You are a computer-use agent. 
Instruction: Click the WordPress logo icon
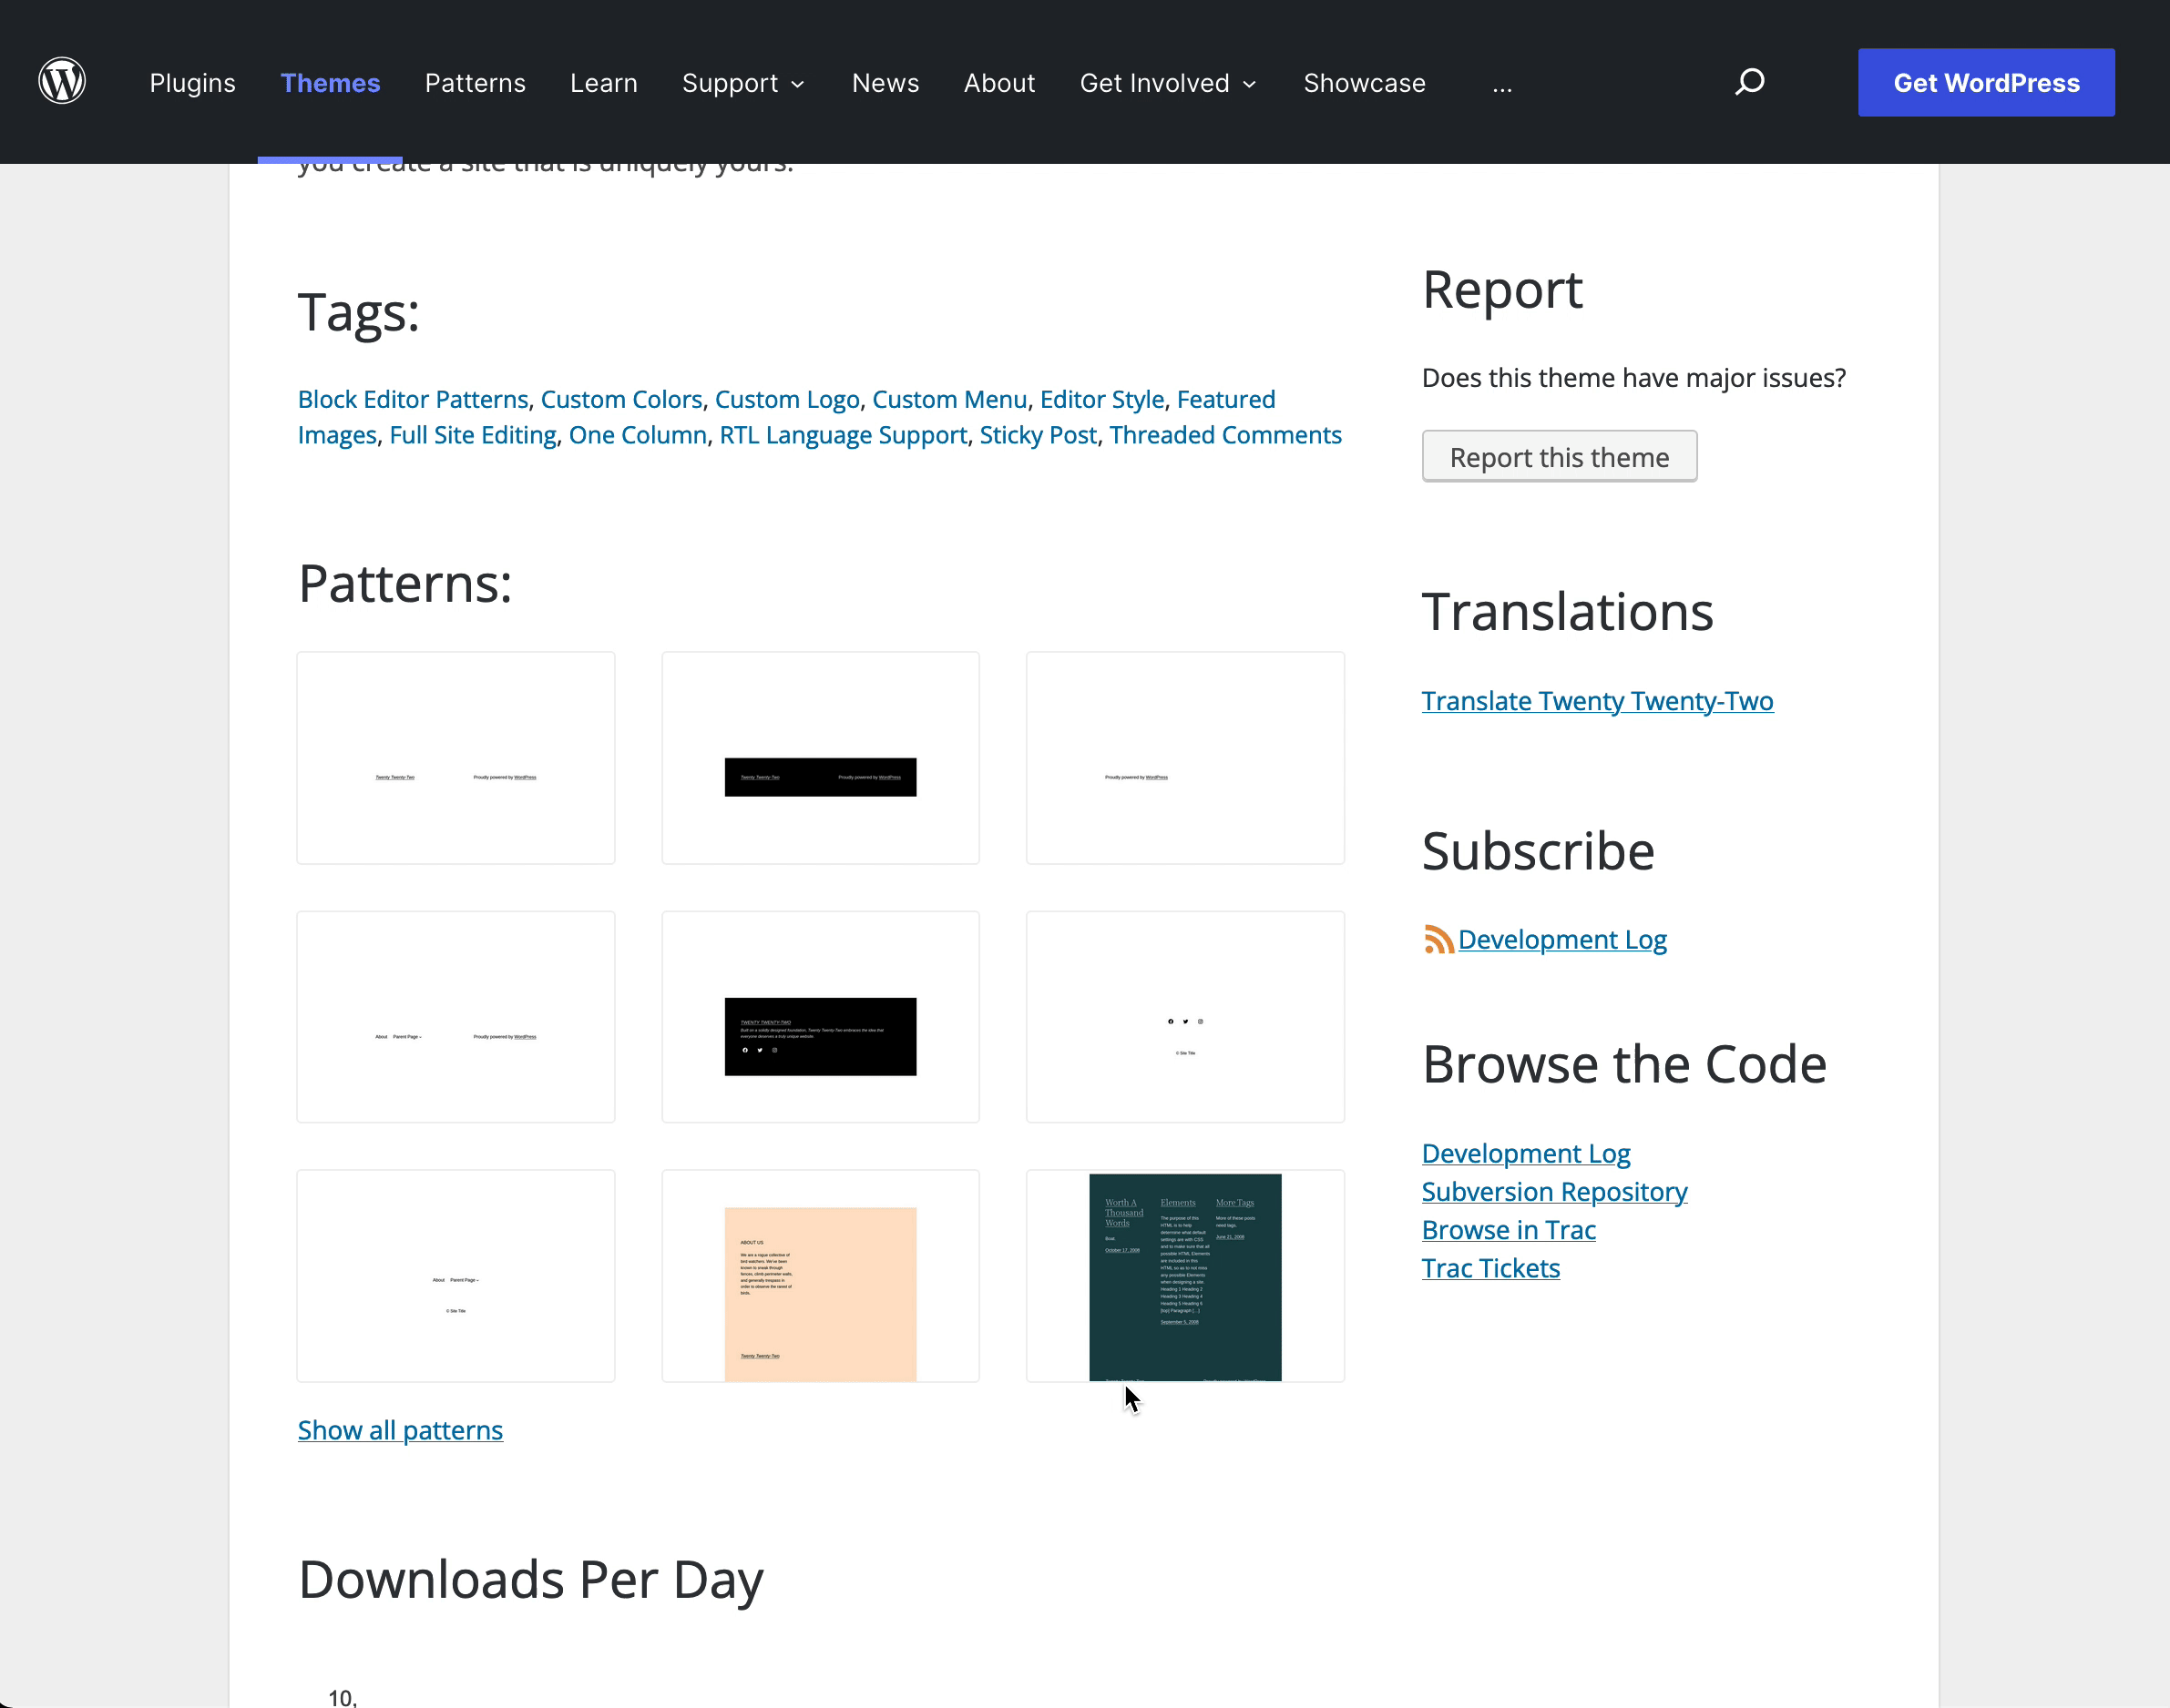coord(62,82)
